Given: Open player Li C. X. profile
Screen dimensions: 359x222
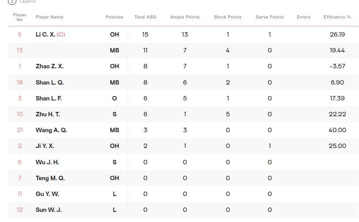Looking at the screenshot, I should point(45,34).
